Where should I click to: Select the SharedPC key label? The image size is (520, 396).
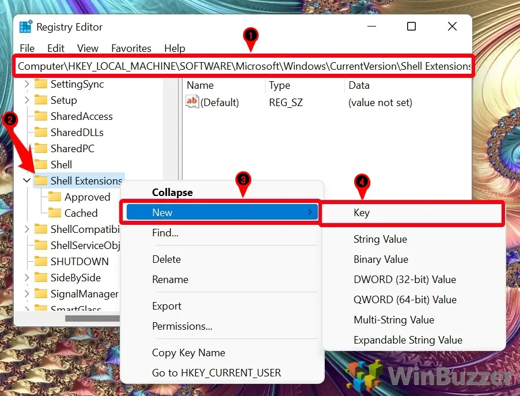[73, 148]
